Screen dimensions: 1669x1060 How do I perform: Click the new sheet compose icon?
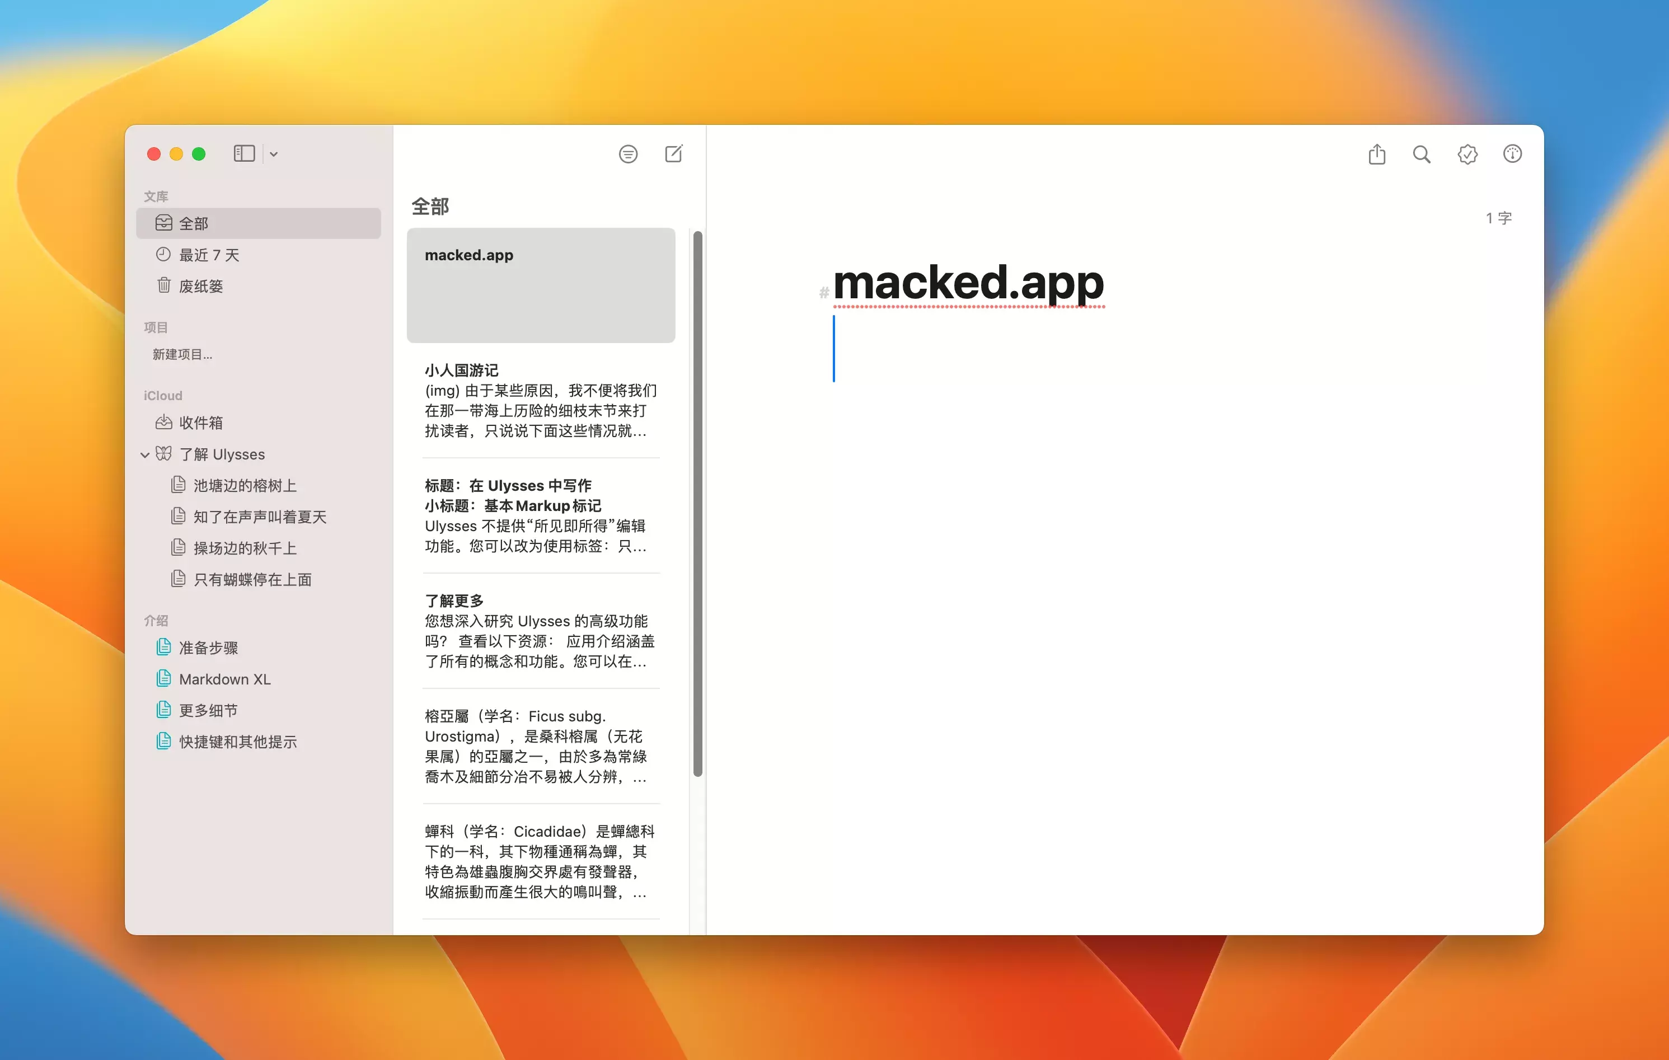(x=673, y=154)
